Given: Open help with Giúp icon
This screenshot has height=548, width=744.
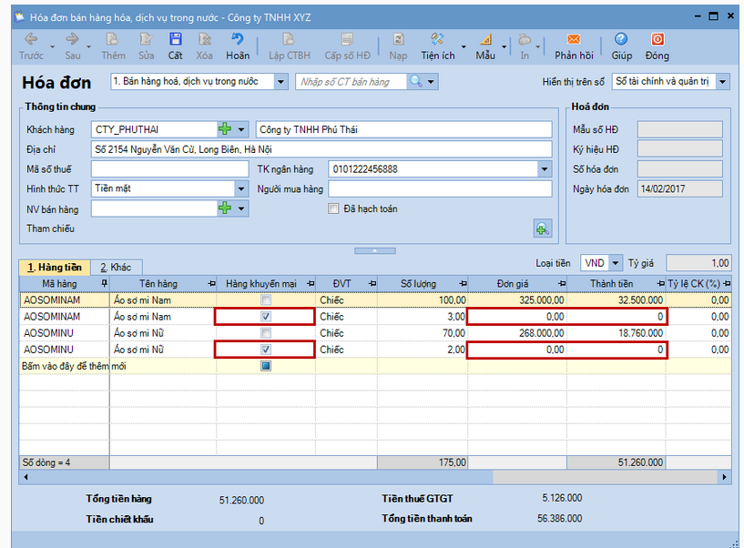Looking at the screenshot, I should (x=621, y=39).
